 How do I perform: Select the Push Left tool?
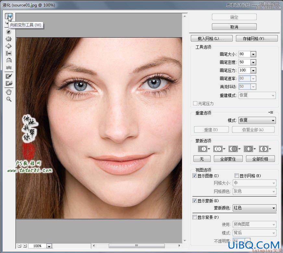9,53
